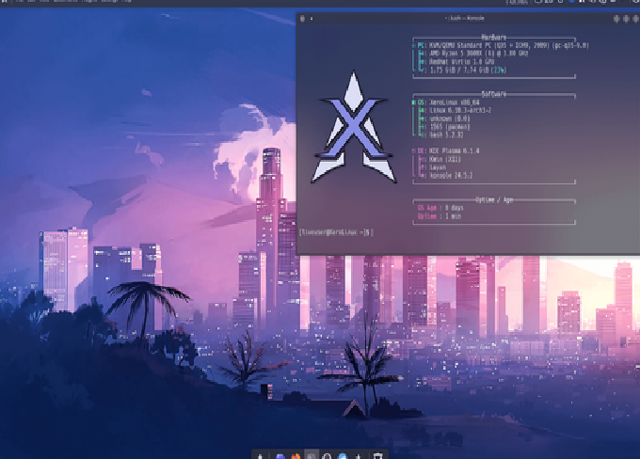Select the highlighted Konsole icon in dock
The width and height of the screenshot is (640, 459).
pos(312,455)
